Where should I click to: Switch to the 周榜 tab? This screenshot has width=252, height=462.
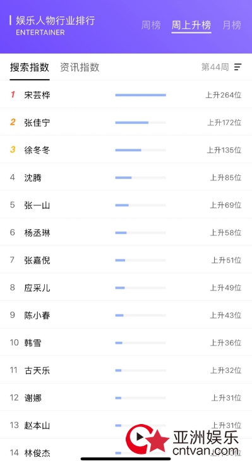tap(151, 25)
